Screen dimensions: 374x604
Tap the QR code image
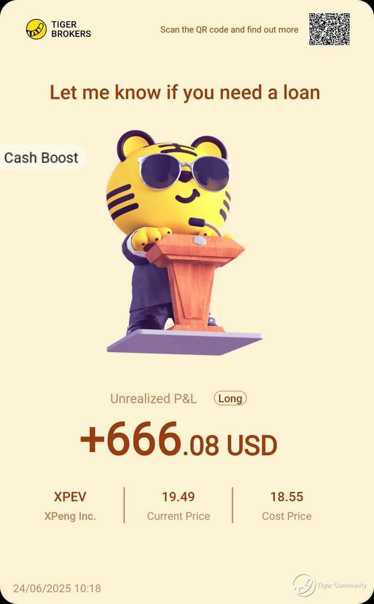click(329, 29)
